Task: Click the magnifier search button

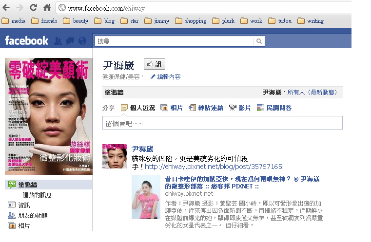Action: (x=259, y=41)
